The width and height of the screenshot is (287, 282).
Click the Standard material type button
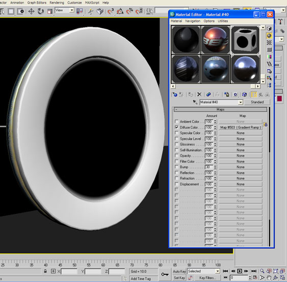click(x=257, y=102)
